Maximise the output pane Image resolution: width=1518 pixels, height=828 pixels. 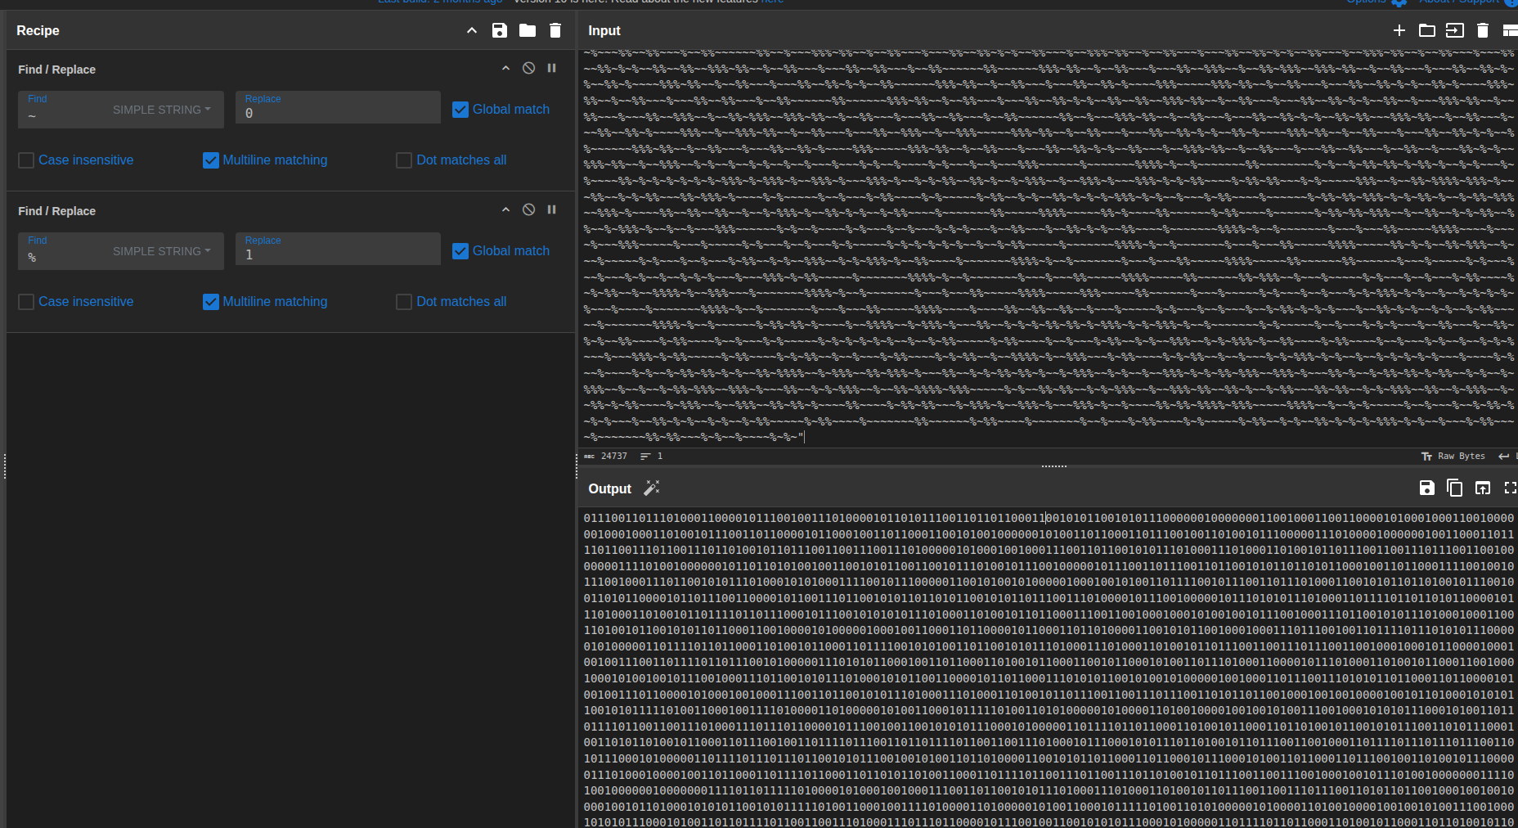tap(1510, 488)
